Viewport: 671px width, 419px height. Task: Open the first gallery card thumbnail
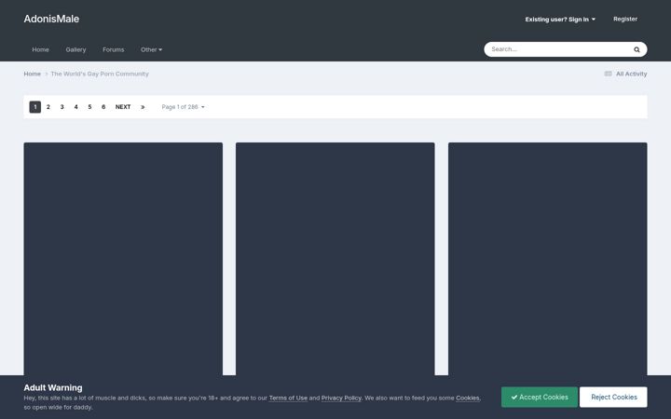click(123, 259)
